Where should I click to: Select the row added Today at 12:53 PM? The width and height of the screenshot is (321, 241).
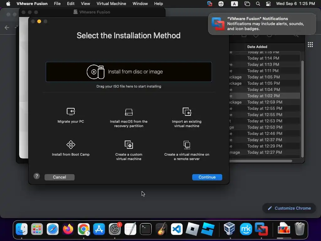[x=265, y=121]
